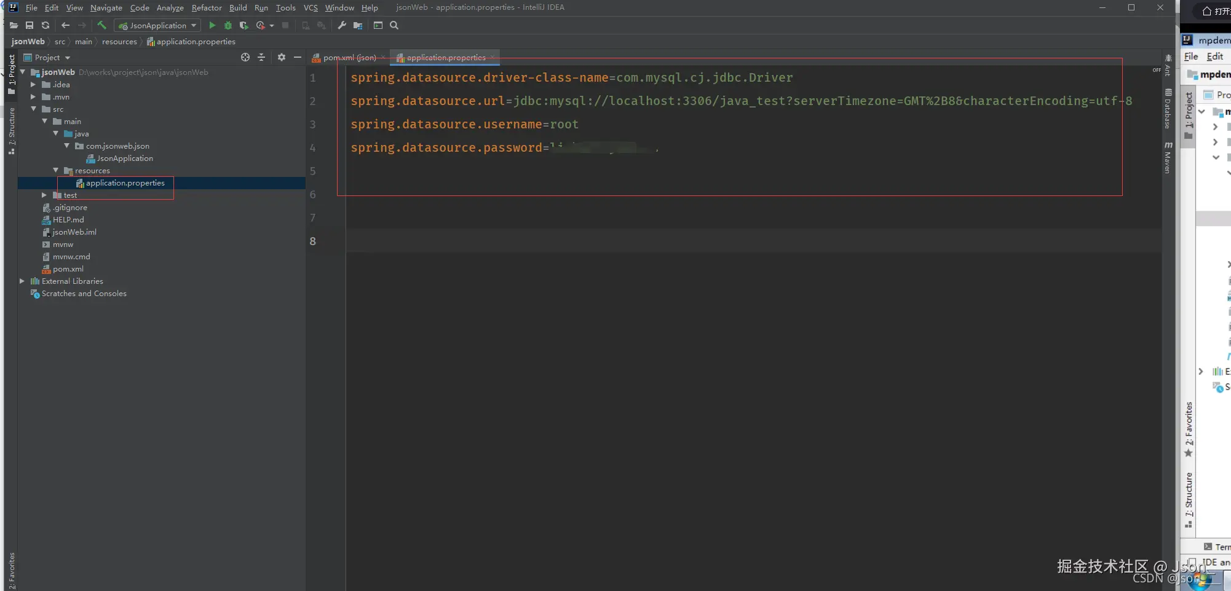
Task: Click the resources breadcrumb
Action: tap(119, 42)
